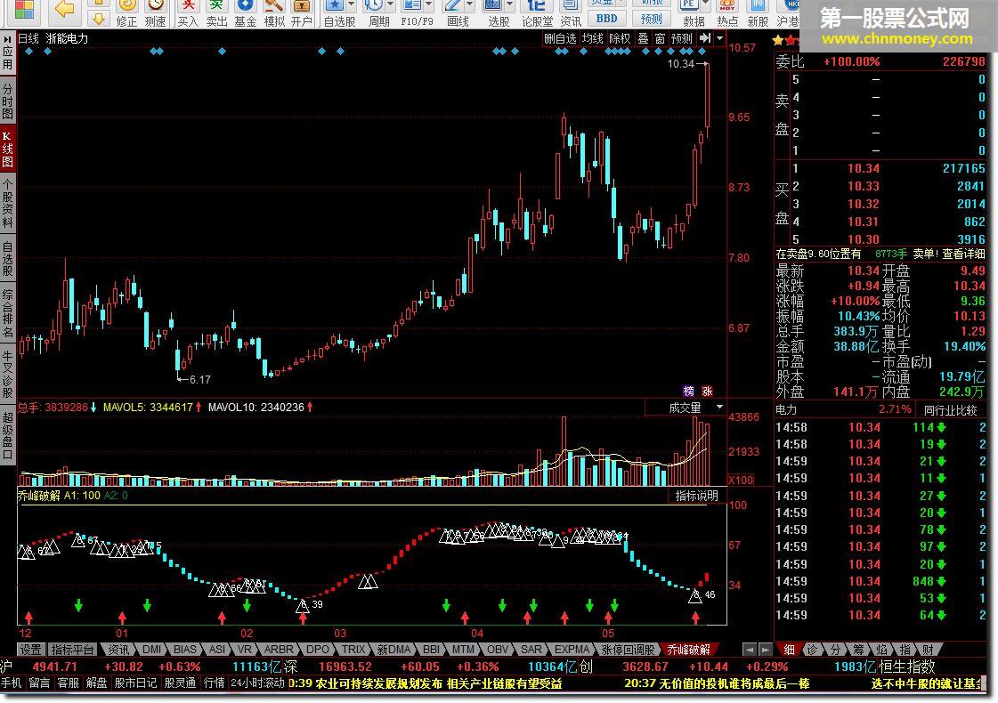Open the 资讯 news toolbar icon
Image resolution: width=998 pixels, height=703 pixels.
point(571,13)
